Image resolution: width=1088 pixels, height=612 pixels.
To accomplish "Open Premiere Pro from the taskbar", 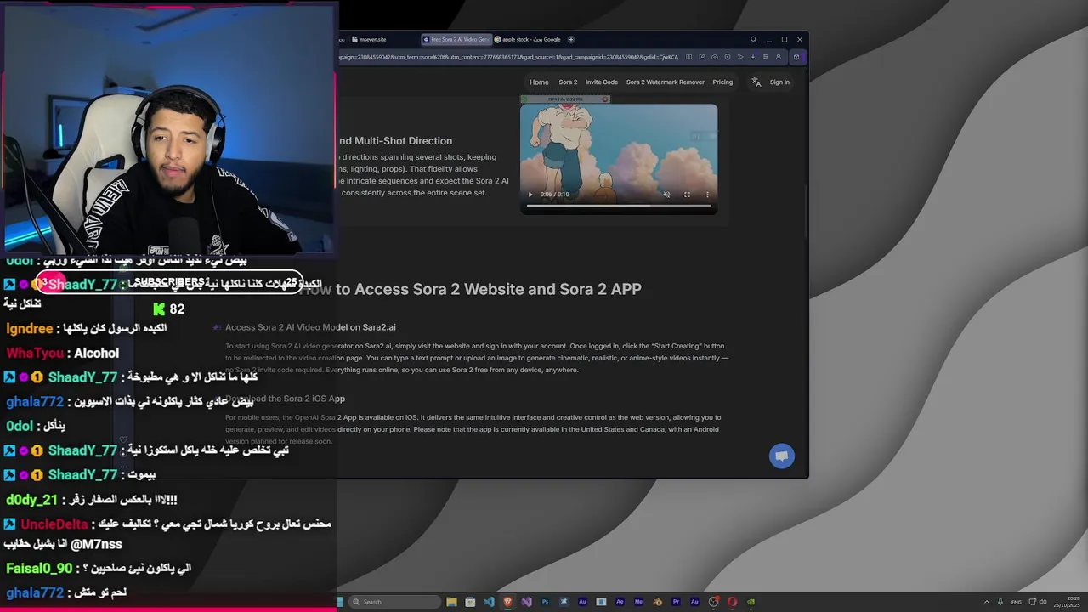I will 676,602.
